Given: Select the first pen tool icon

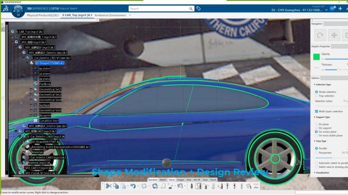Looking at the screenshot, I should coord(191,186).
